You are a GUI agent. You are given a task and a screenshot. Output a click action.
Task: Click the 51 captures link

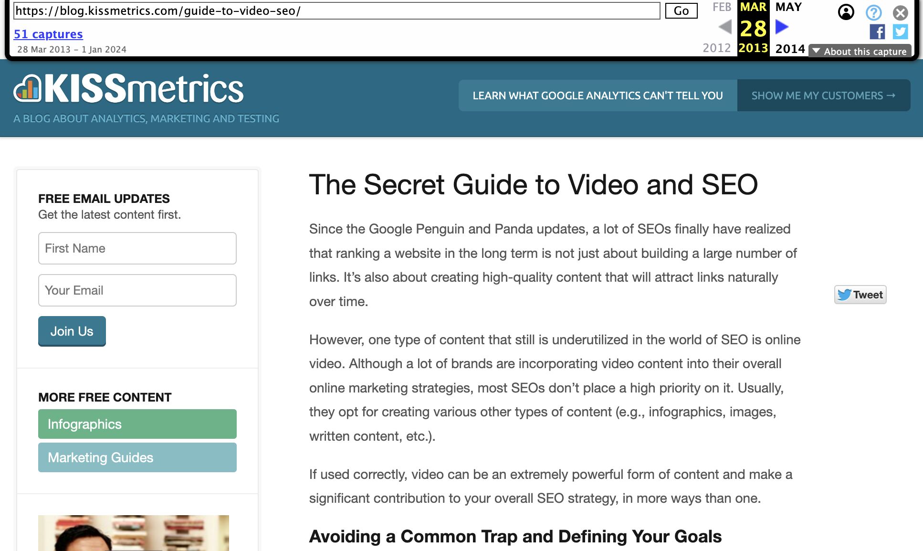(x=48, y=33)
